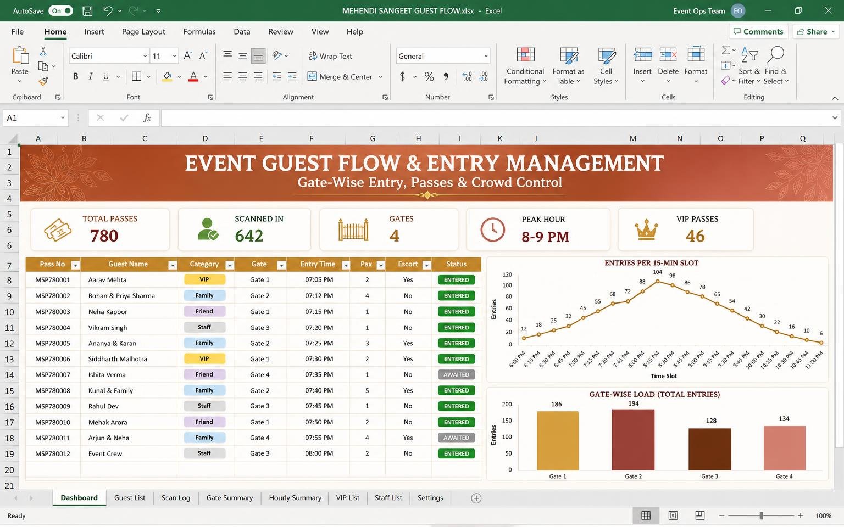Viewport: 844px width, 527px height.
Task: Click the zoom slider handle
Action: click(x=761, y=515)
